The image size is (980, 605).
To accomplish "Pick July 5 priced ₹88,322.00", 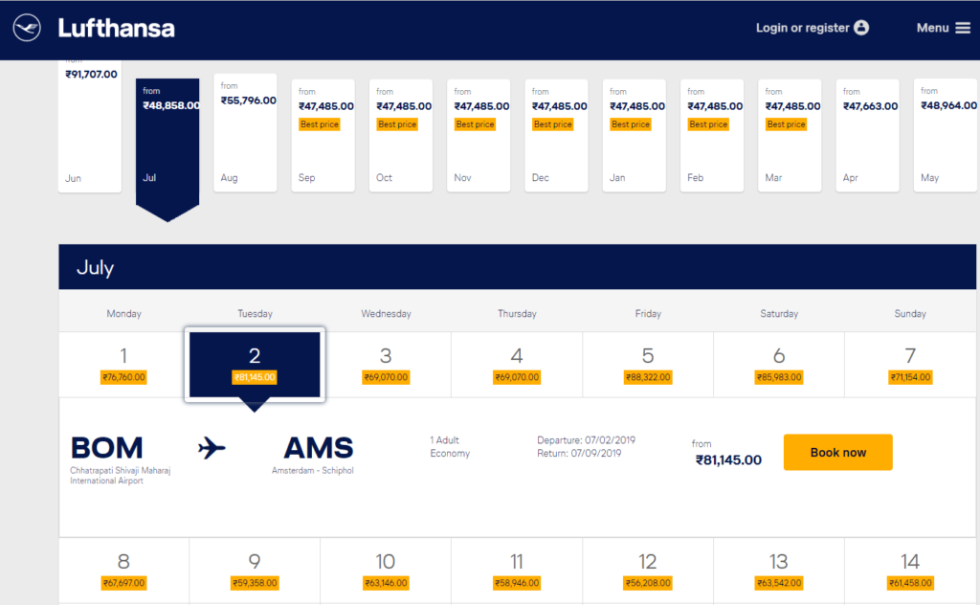I will point(648,365).
